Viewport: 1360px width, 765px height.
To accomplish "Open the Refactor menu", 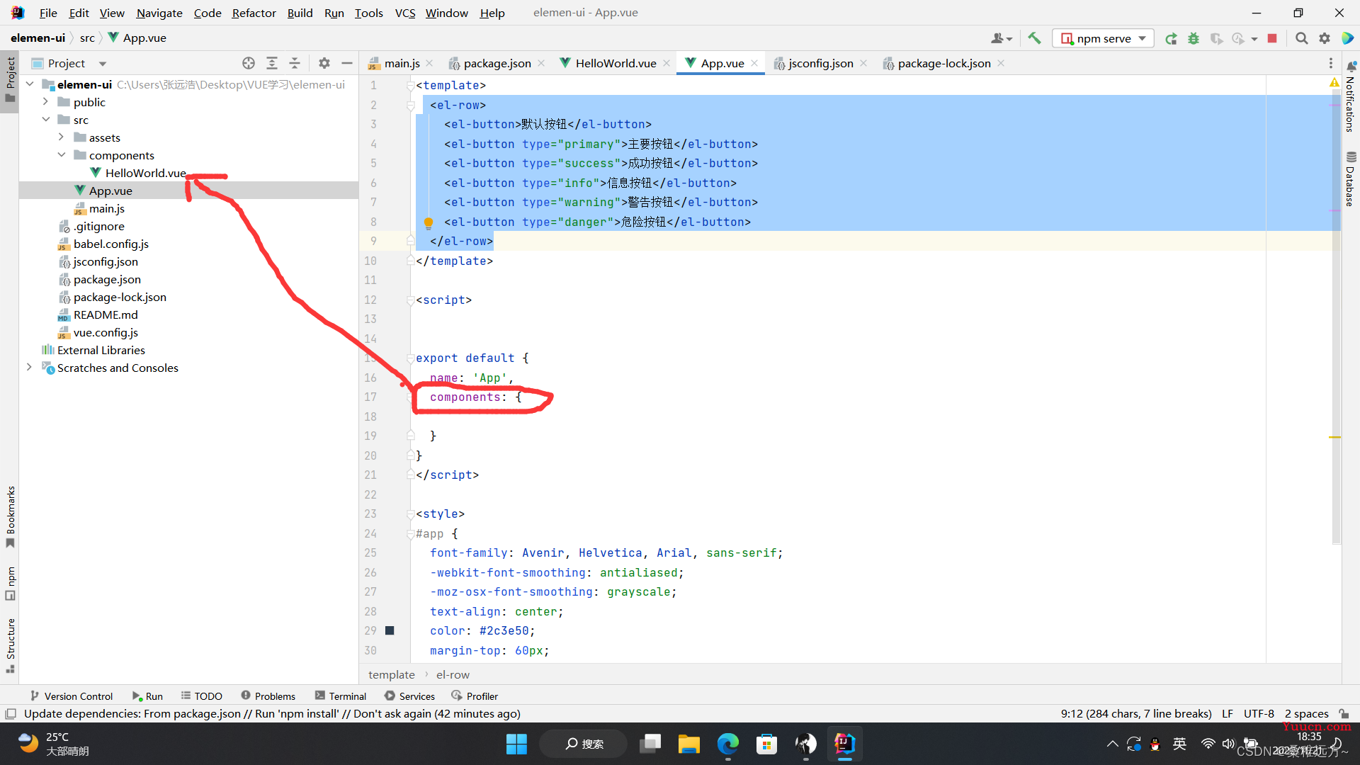I will (x=254, y=13).
